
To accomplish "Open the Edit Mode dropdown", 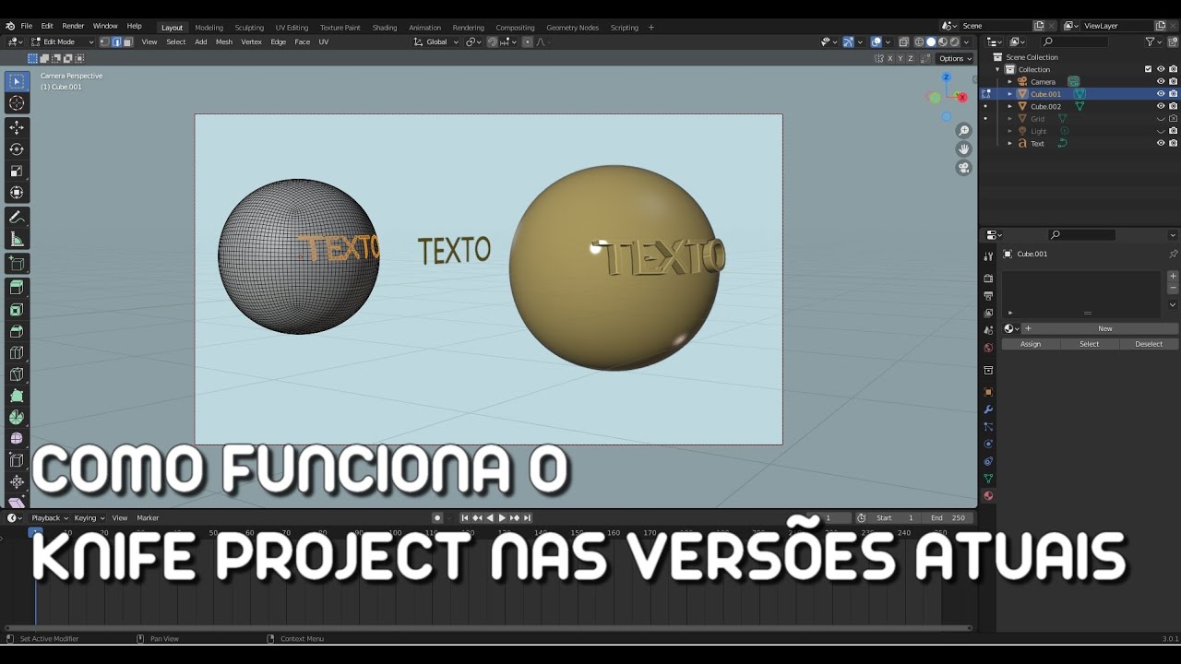I will [x=62, y=41].
